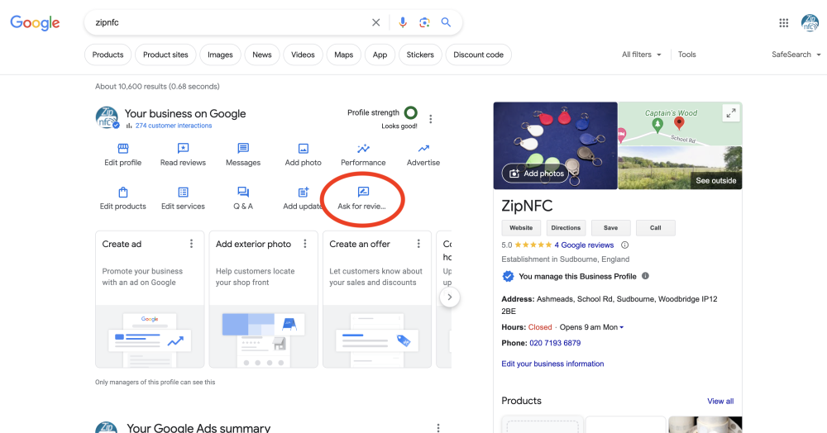Open Edit your business information link
The width and height of the screenshot is (827, 433).
[552, 364]
